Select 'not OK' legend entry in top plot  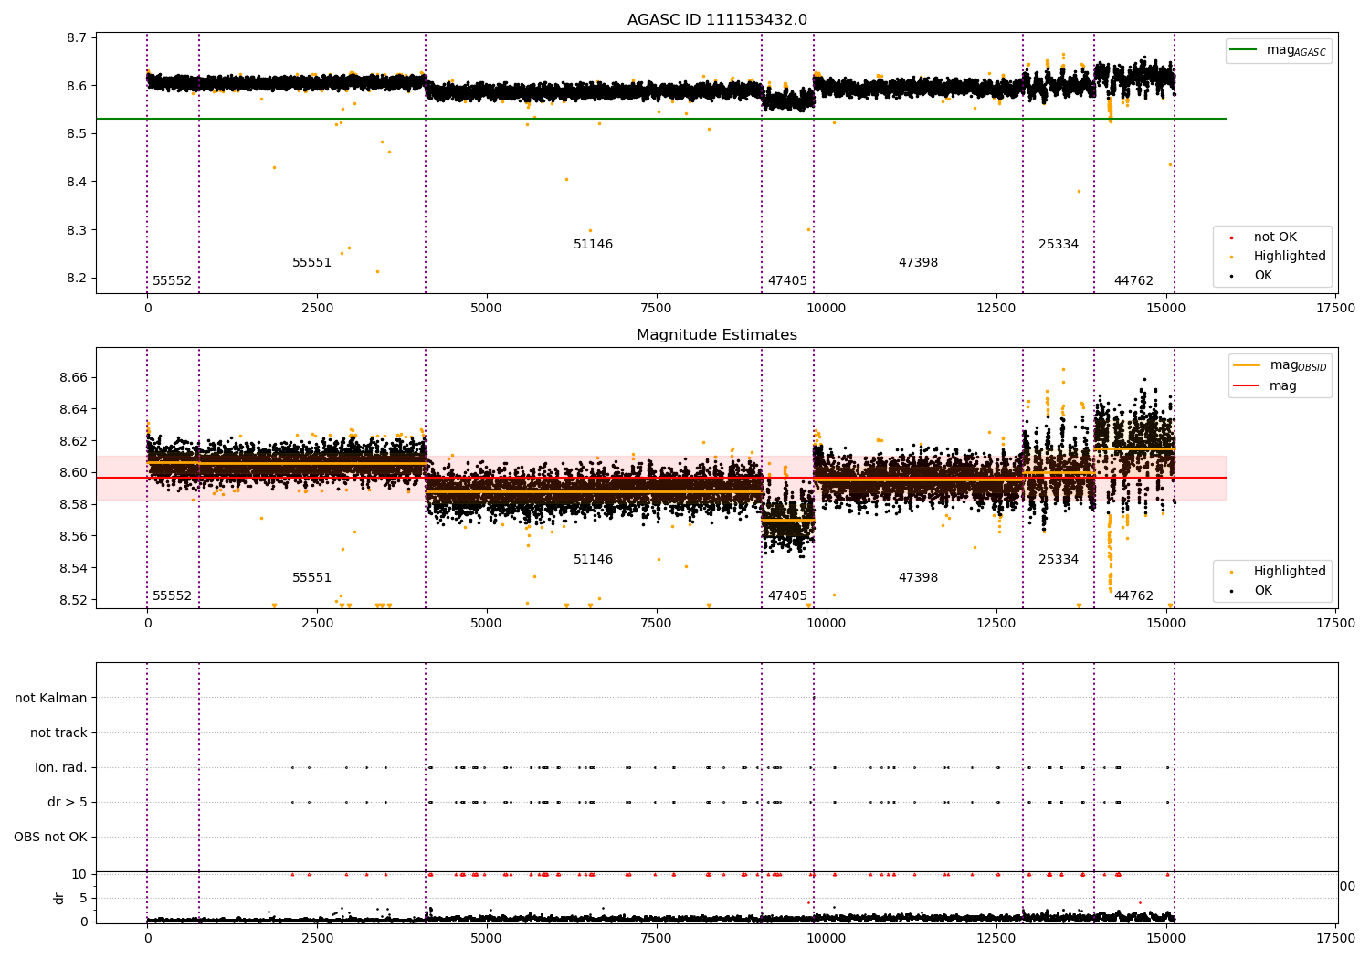point(1275,237)
